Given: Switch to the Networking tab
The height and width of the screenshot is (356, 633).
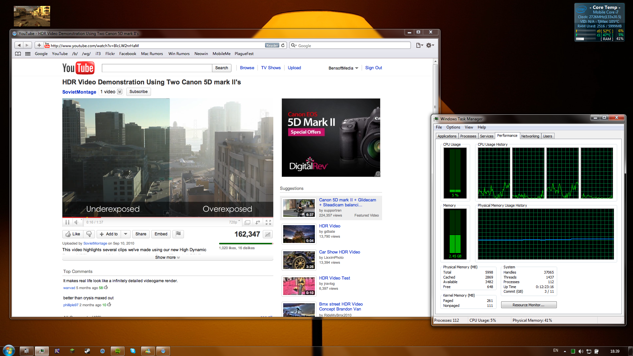Looking at the screenshot, I should click(x=530, y=136).
